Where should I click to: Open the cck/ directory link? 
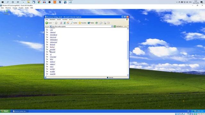(51, 30)
